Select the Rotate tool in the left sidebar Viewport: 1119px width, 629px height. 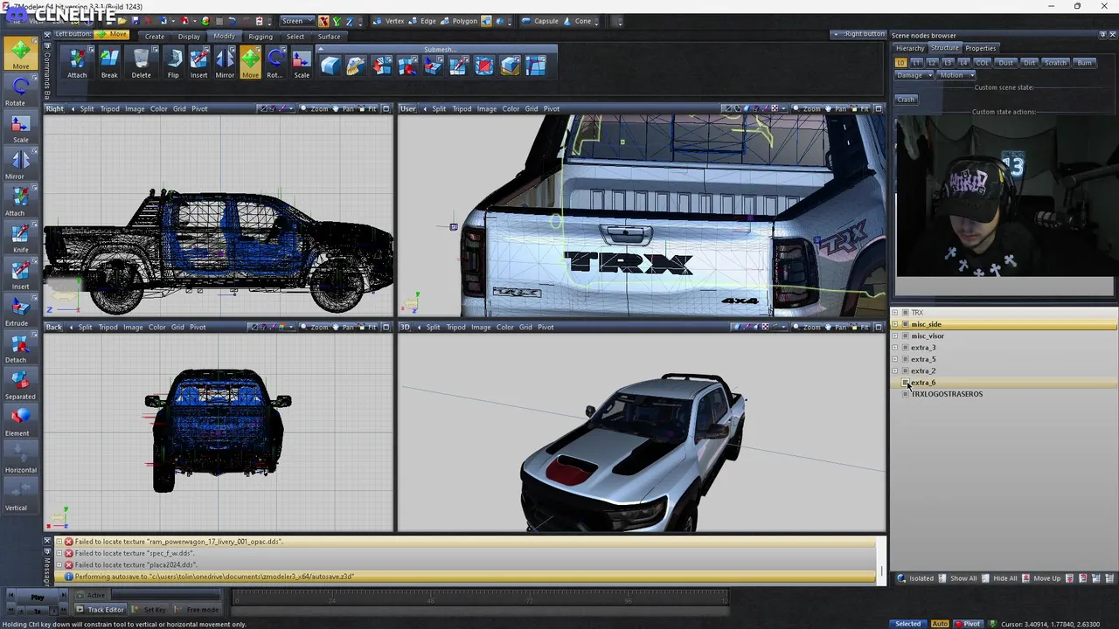20,92
